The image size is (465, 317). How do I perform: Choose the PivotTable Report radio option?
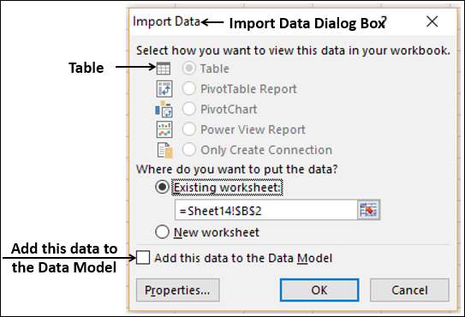coord(189,88)
